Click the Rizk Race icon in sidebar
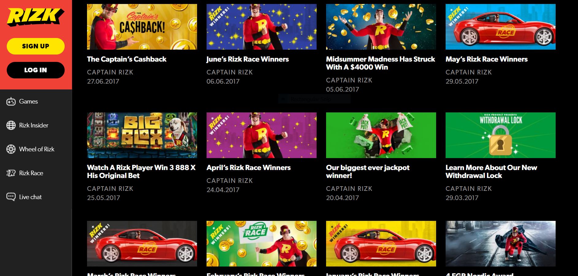578x276 pixels. click(11, 173)
